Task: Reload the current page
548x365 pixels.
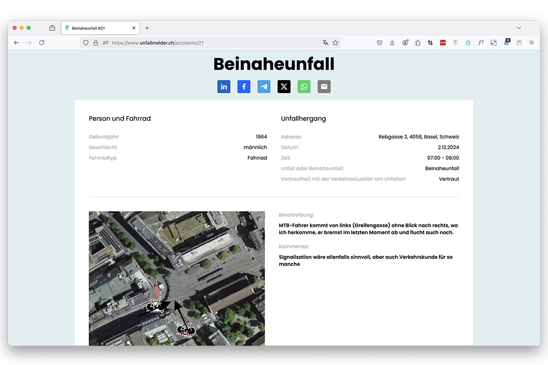Action: [x=41, y=43]
